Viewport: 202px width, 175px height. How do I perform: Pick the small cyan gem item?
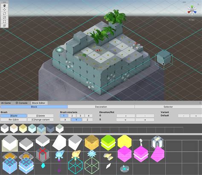click(x=43, y=166)
